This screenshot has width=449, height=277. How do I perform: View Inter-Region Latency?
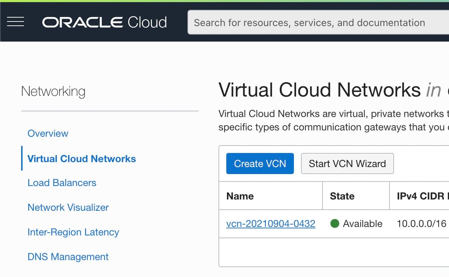73,232
